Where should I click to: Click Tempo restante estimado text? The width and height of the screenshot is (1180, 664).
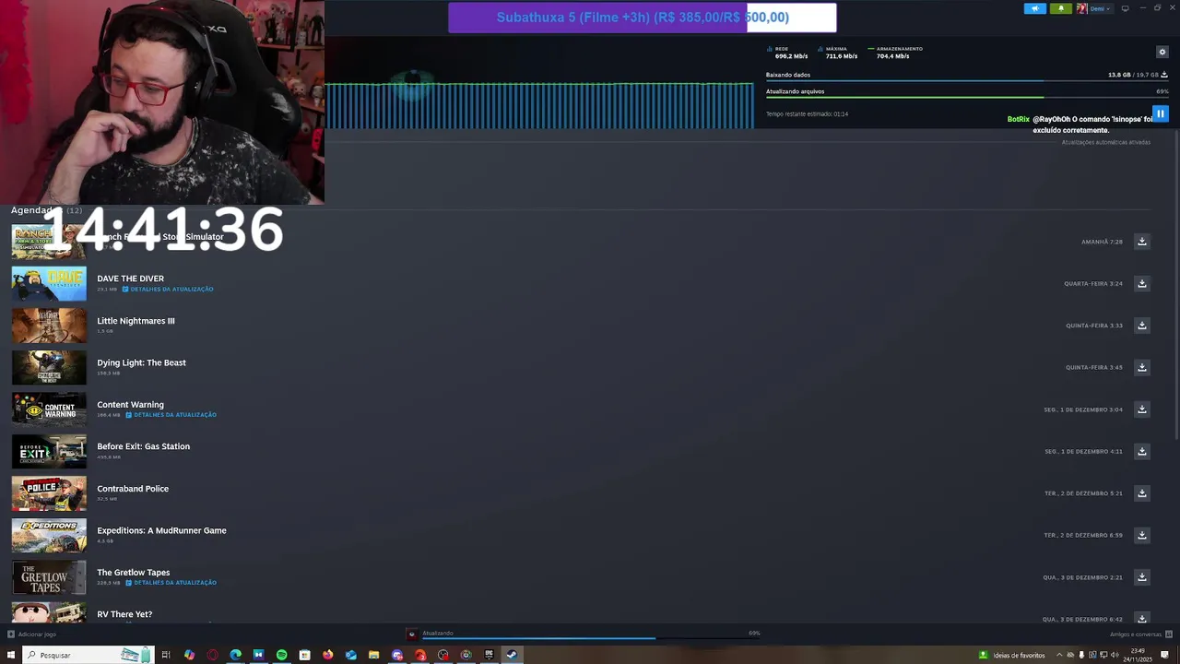pos(807,114)
